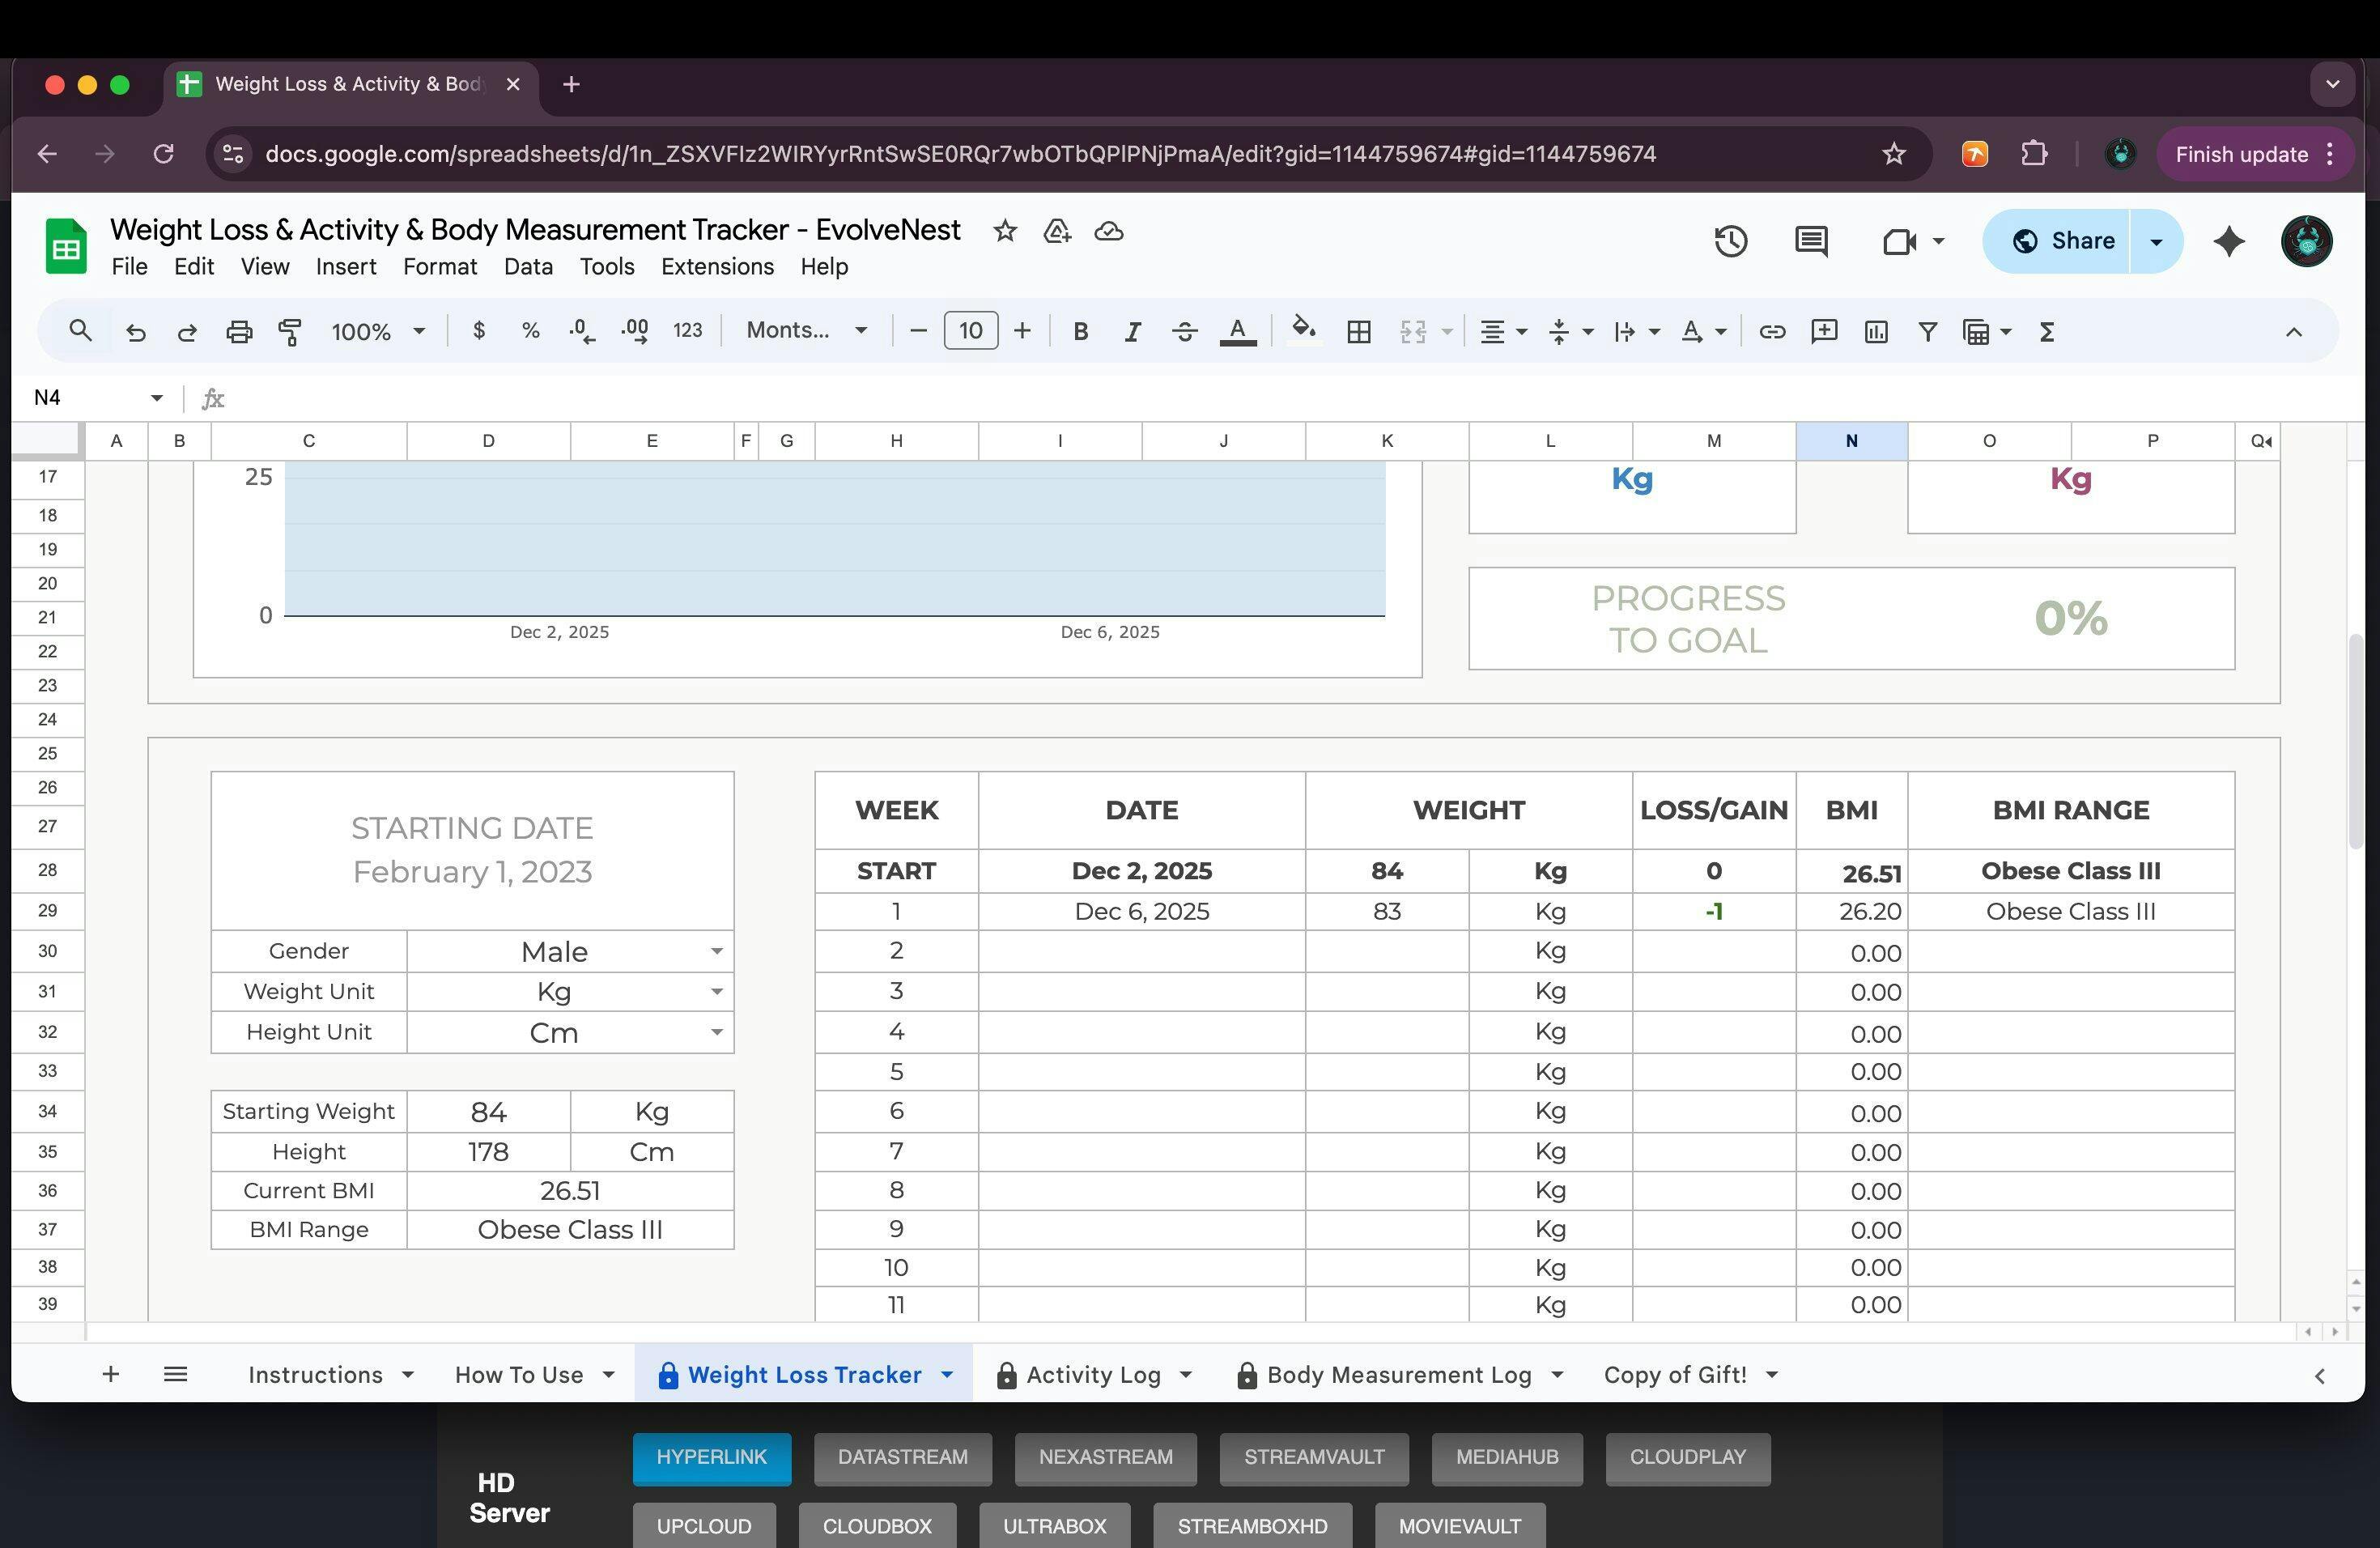Click the Finish update button
The width and height of the screenshot is (2380, 1548).
click(x=2241, y=154)
